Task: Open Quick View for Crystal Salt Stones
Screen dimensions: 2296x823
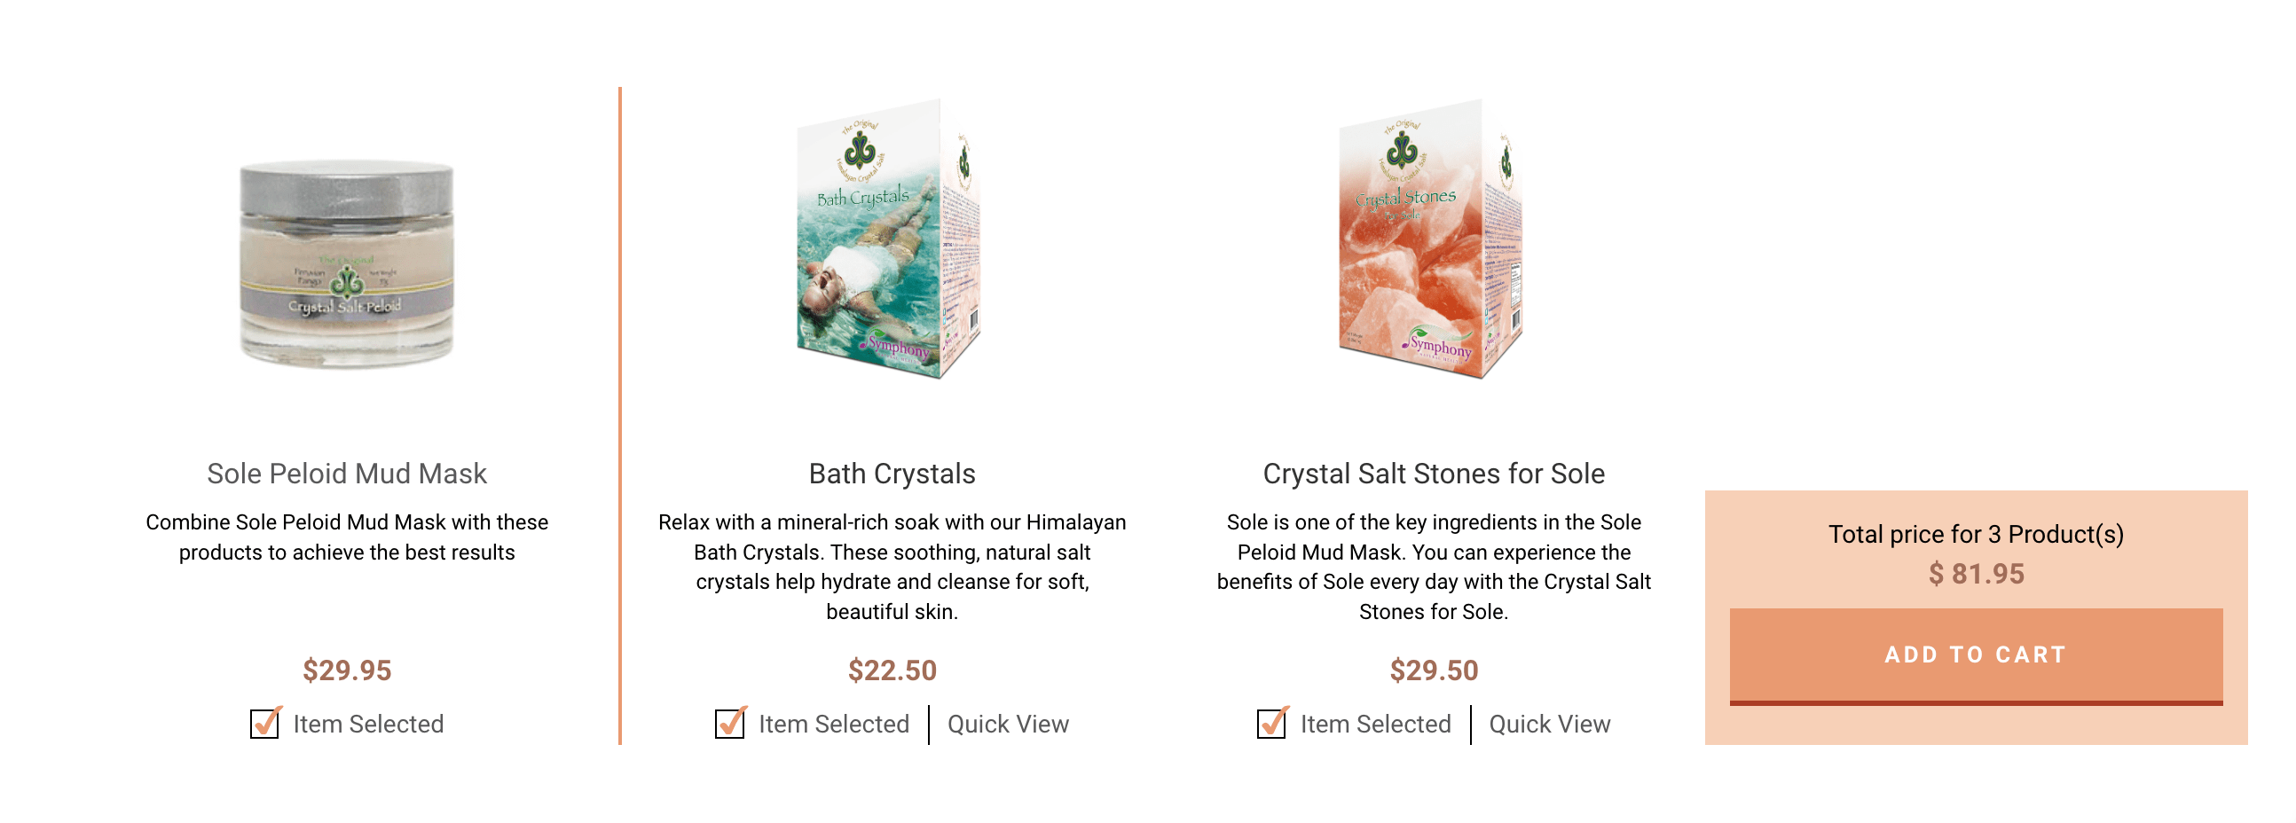Action: coord(1549,725)
